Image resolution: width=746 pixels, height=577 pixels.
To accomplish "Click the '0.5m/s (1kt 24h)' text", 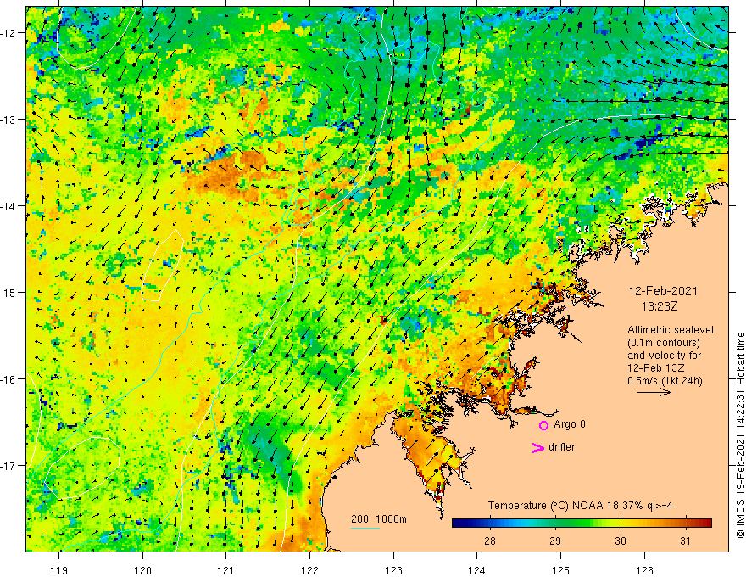I will point(665,381).
